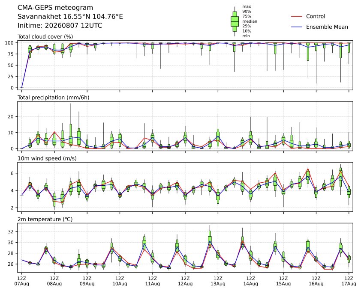Click the '12Z 12Aug' x-axis label

pyautogui.click(x=185, y=281)
